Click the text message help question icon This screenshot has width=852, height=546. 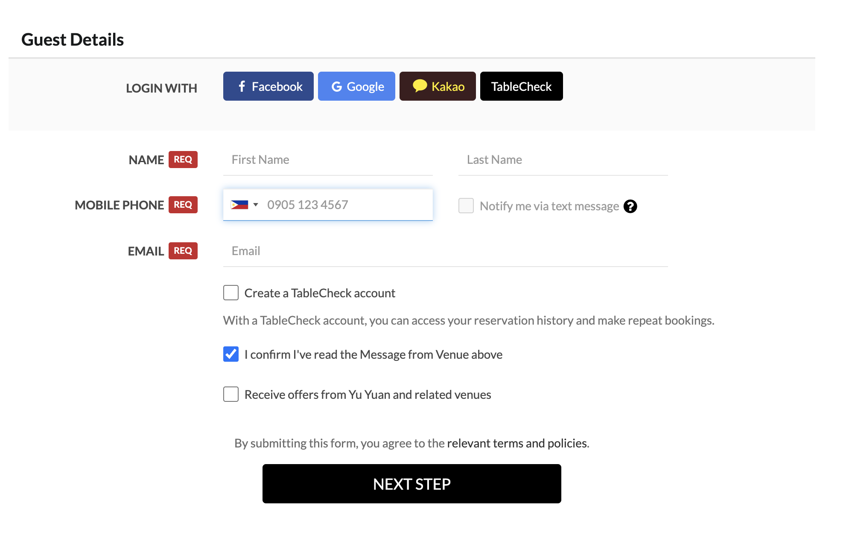630,206
